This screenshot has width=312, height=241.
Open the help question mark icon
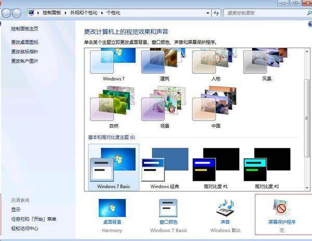[310, 24]
